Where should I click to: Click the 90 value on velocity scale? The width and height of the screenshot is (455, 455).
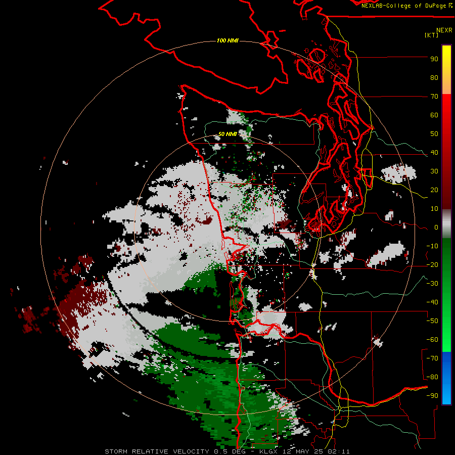point(434,59)
